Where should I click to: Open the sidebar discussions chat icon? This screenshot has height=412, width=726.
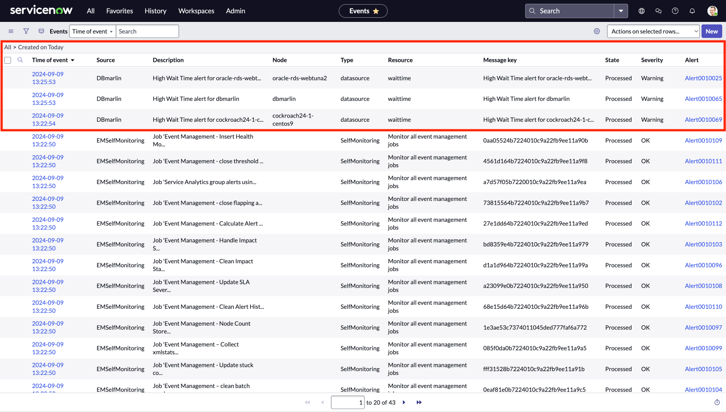[659, 11]
